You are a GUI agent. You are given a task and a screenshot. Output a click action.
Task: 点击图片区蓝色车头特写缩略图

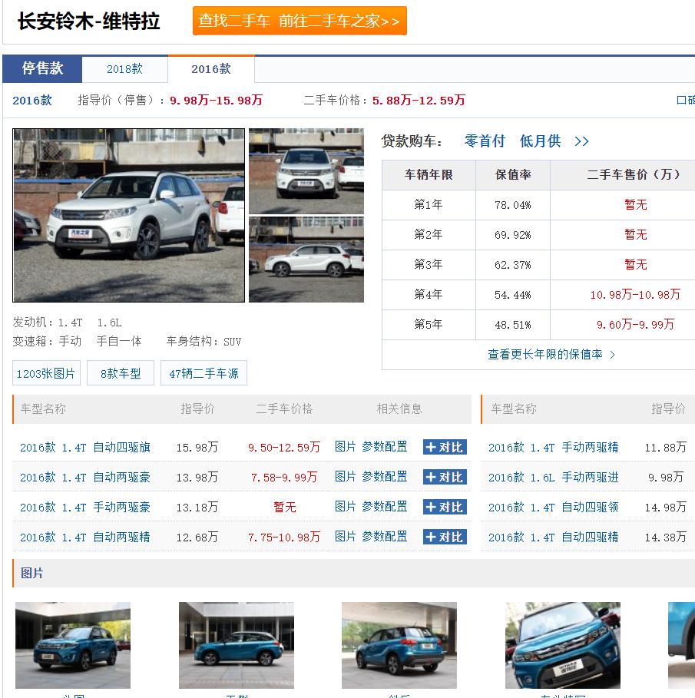click(563, 646)
